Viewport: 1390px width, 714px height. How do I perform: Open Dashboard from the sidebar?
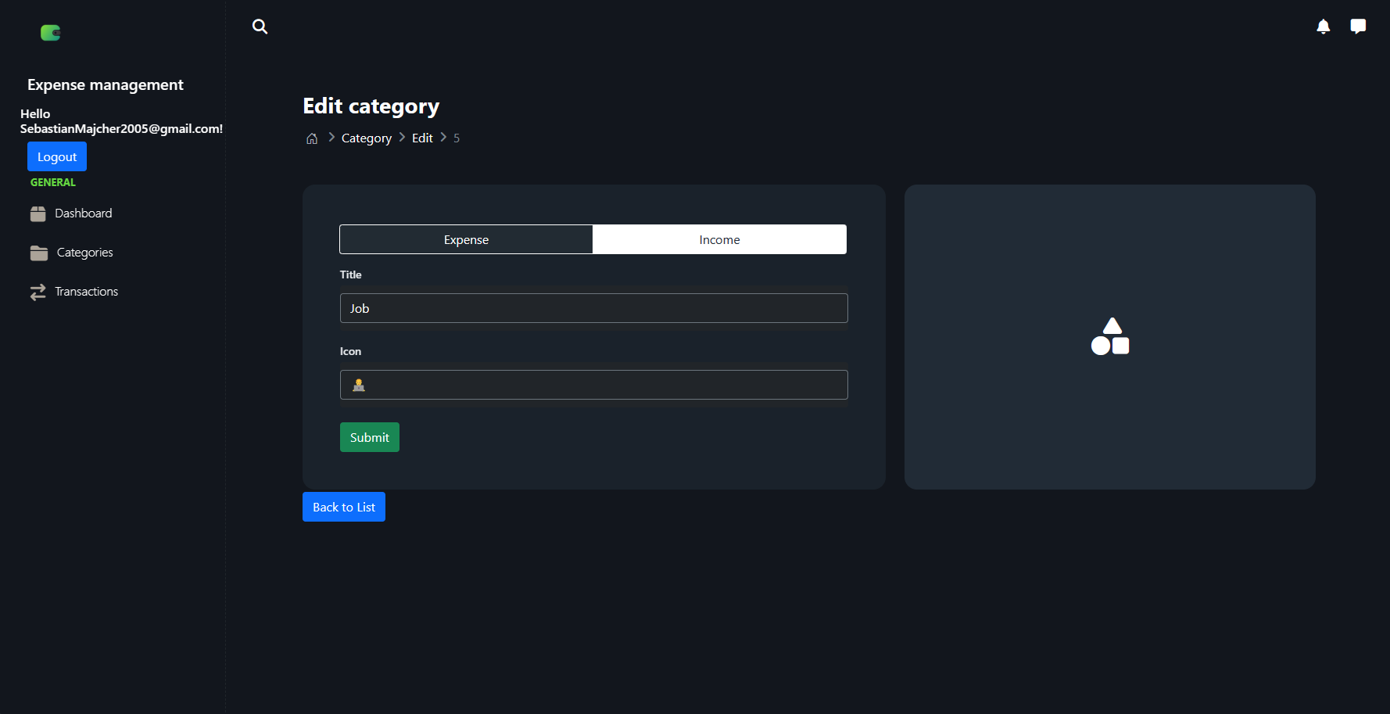(83, 213)
